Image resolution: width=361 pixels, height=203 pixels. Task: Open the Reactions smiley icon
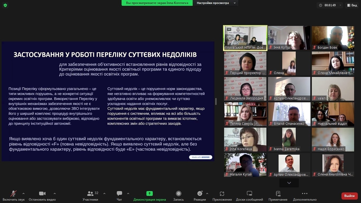(200, 194)
